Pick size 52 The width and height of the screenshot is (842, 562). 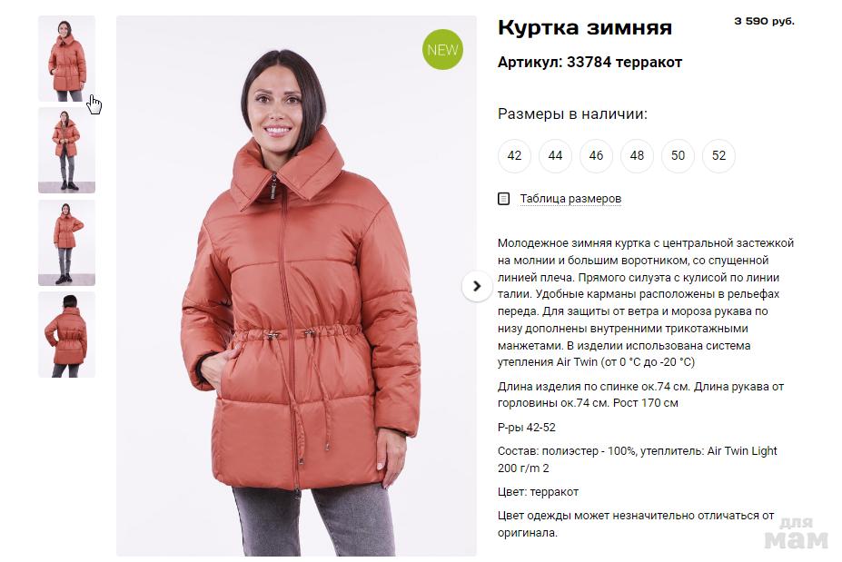point(718,155)
